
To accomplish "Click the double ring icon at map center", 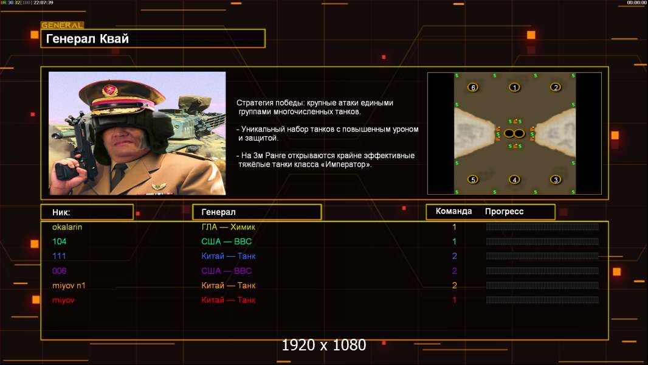I will pyautogui.click(x=514, y=133).
